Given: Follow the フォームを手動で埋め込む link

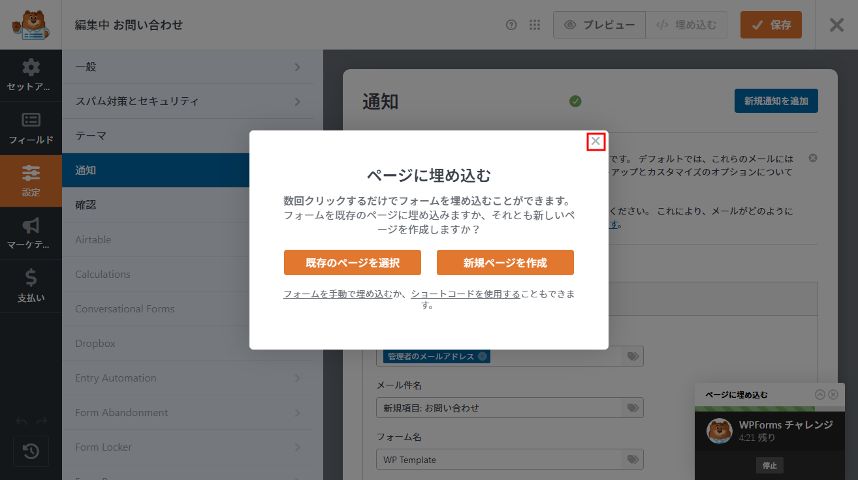Looking at the screenshot, I should pyautogui.click(x=338, y=294).
